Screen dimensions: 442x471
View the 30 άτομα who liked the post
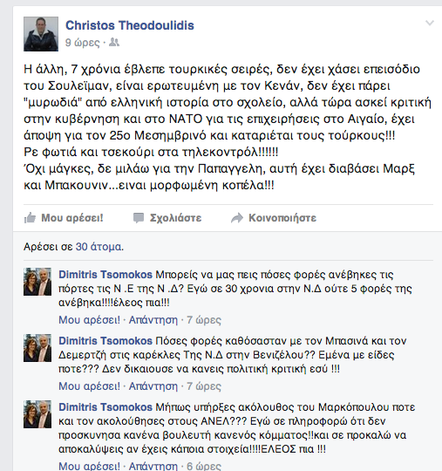point(99,247)
